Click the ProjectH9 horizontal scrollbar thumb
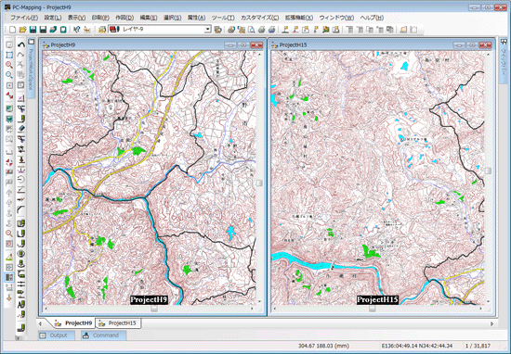 click(154, 309)
